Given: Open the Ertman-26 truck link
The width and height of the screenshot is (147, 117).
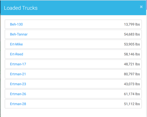Looking at the screenshot, I should click(18, 94).
